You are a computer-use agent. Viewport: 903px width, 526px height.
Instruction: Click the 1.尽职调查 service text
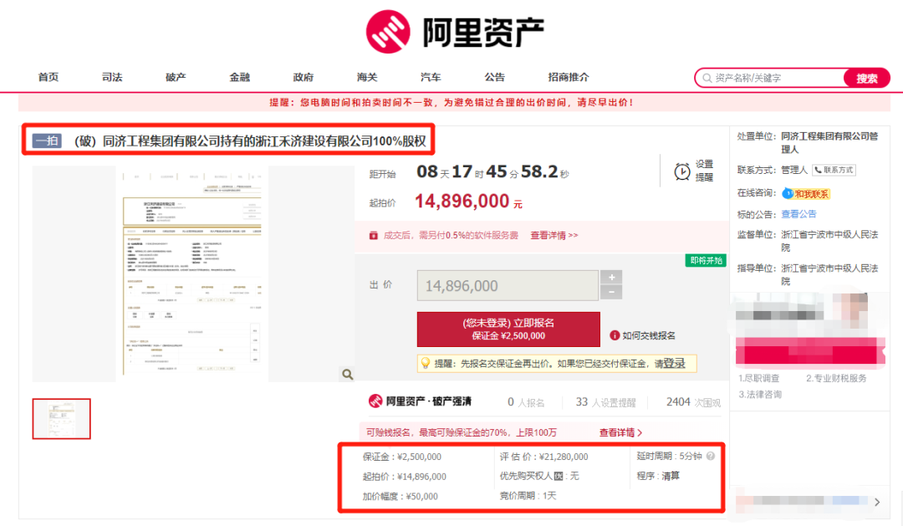click(758, 378)
